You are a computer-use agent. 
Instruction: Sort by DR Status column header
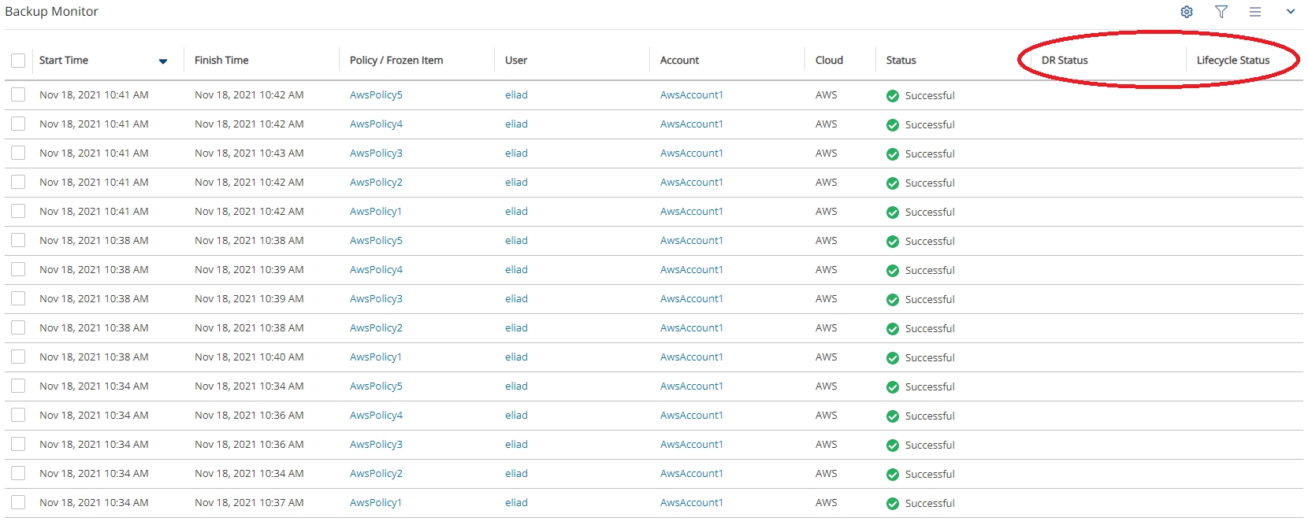tap(1065, 61)
